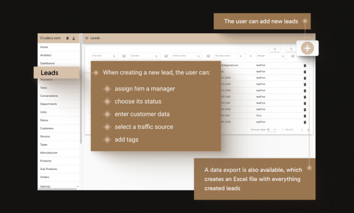
Task: Click the search icon in Manager field
Action: 283,56
